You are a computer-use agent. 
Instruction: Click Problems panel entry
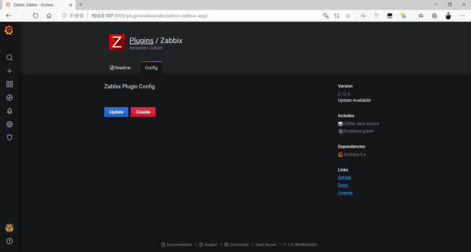click(x=355, y=131)
